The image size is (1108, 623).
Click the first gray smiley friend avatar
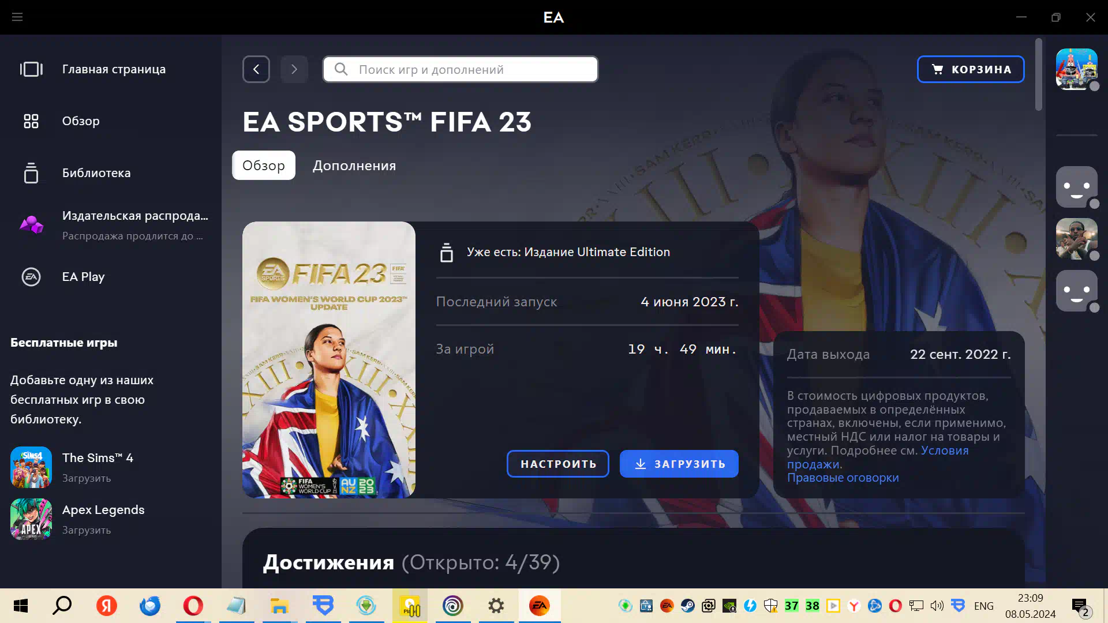(x=1077, y=187)
